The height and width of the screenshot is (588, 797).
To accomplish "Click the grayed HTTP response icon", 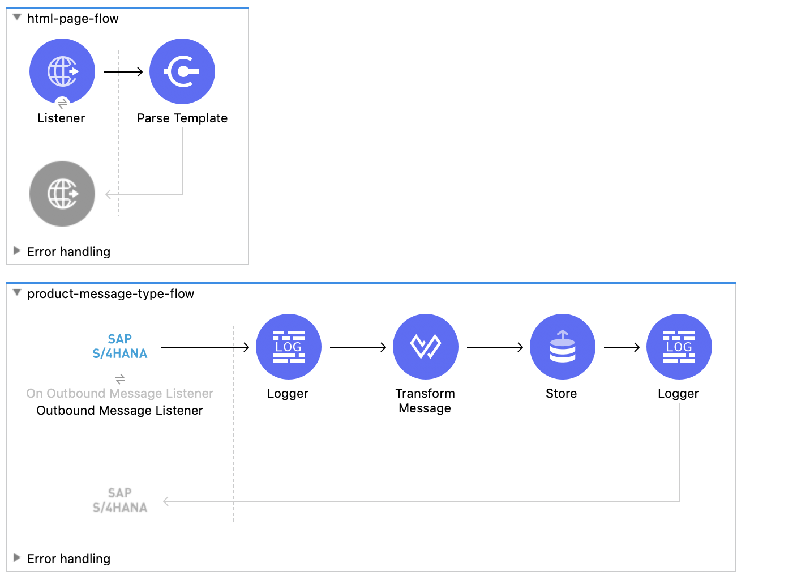I will click(62, 193).
